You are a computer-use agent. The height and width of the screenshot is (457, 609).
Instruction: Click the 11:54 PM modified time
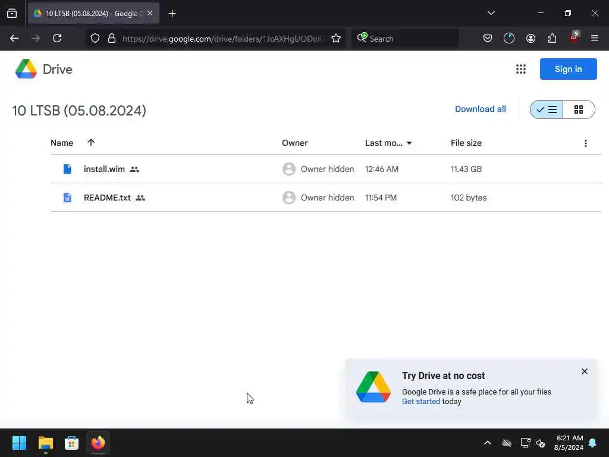381,198
